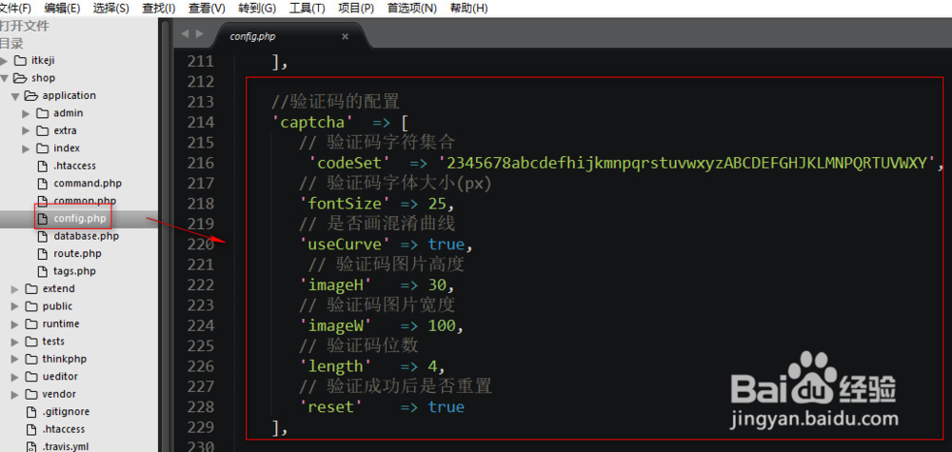
Task: Open the 工具(T) menu
Action: coord(307,9)
